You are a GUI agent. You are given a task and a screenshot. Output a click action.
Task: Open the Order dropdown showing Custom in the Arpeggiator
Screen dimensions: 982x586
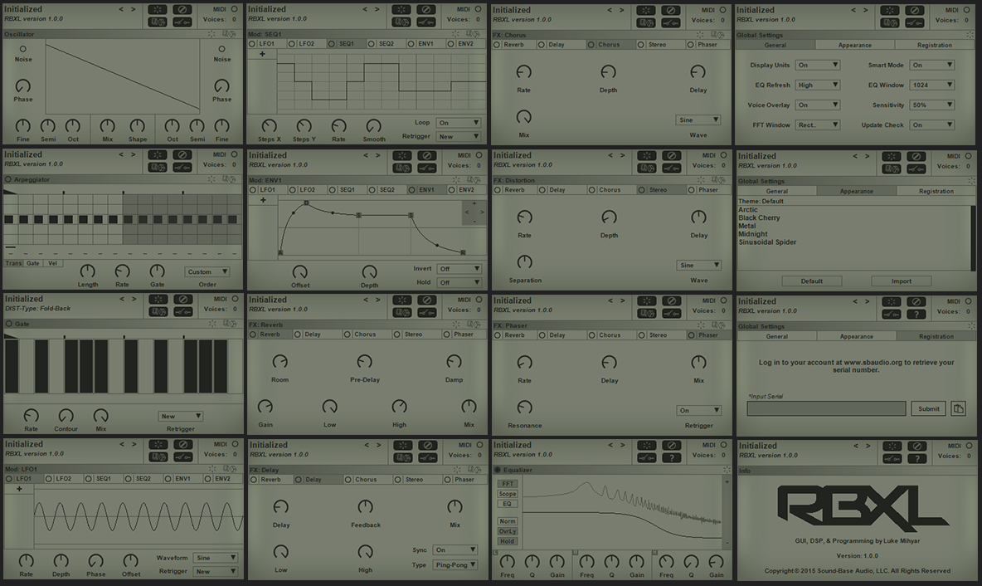(x=207, y=272)
